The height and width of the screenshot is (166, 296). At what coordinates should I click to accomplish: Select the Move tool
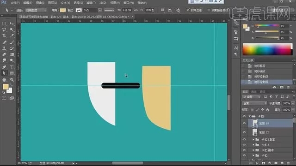click(12, 24)
